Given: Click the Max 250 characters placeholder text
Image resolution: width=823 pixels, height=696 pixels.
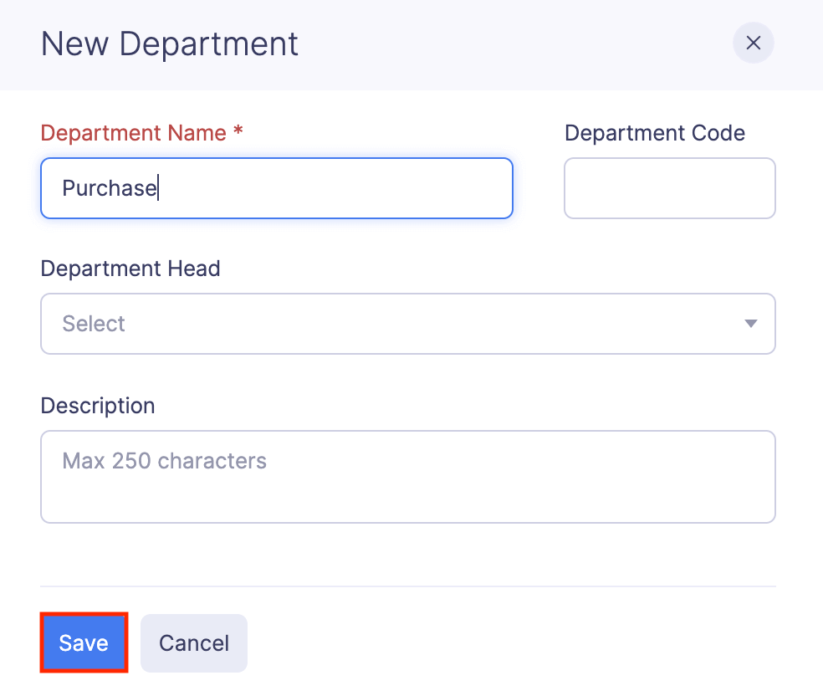Looking at the screenshot, I should (162, 460).
